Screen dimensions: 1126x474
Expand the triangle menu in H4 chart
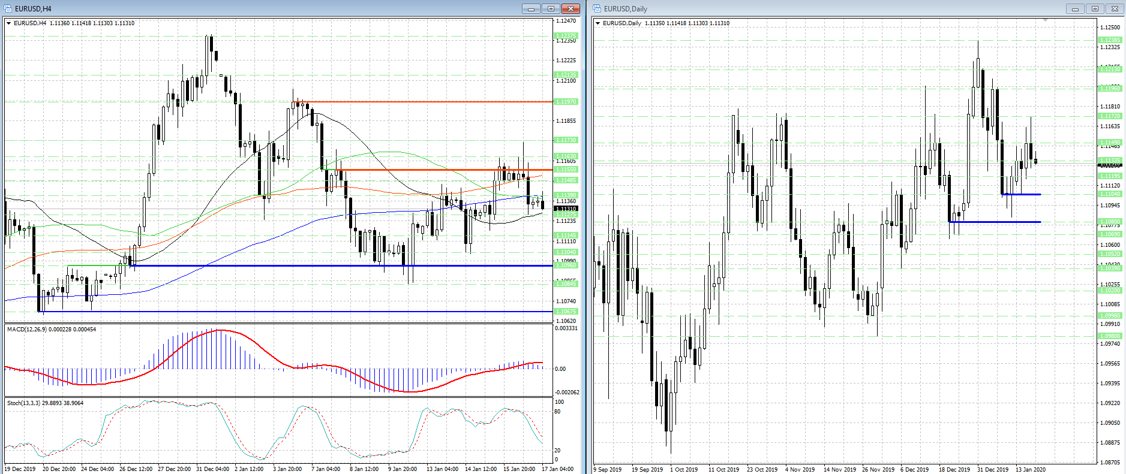coord(9,23)
